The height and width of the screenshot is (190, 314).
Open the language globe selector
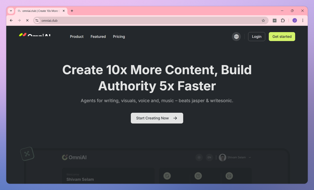pos(236,37)
